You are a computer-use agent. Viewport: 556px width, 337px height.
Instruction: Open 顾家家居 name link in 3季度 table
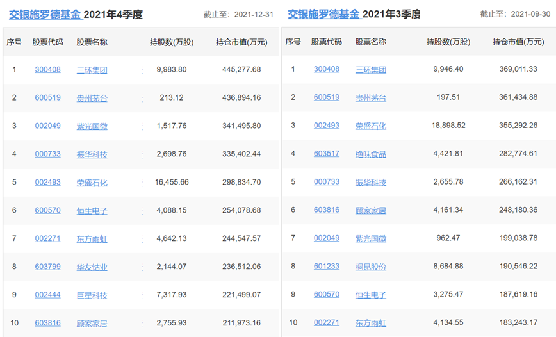(370, 210)
